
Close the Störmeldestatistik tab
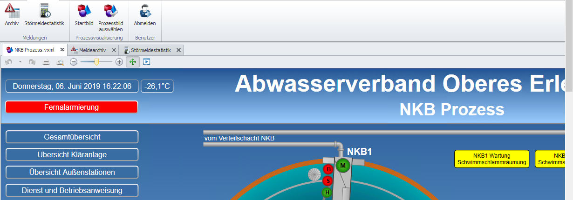coord(178,50)
